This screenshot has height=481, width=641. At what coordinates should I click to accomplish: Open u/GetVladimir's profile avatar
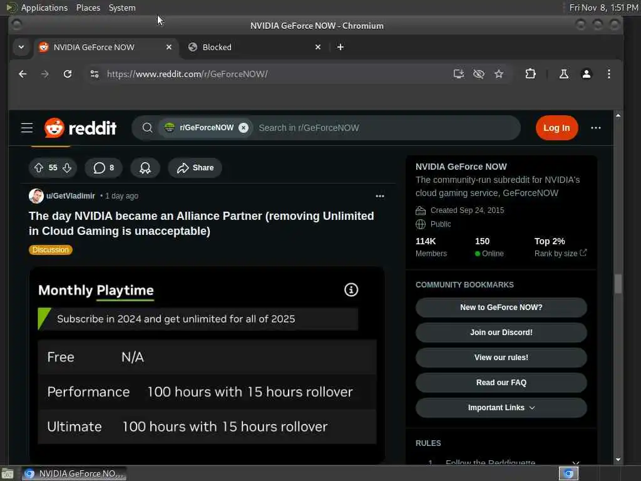[36, 196]
